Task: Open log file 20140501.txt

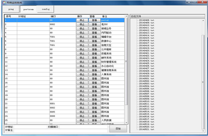Action: pos(146,79)
